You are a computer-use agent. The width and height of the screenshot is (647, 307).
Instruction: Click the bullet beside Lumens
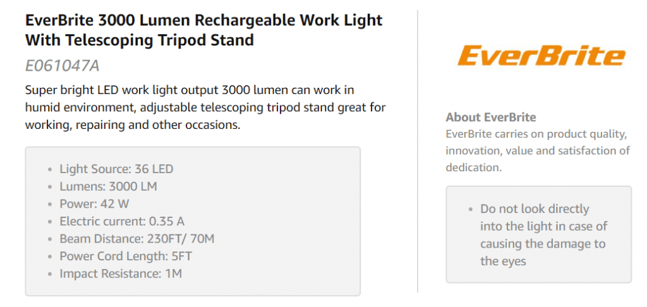click(x=50, y=187)
